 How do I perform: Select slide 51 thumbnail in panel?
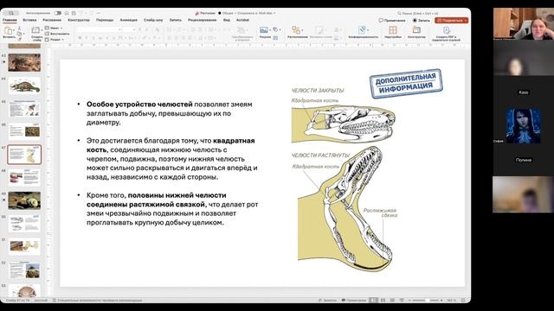tap(24, 246)
